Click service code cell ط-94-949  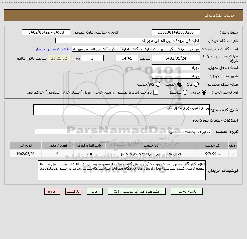(x=212, y=154)
